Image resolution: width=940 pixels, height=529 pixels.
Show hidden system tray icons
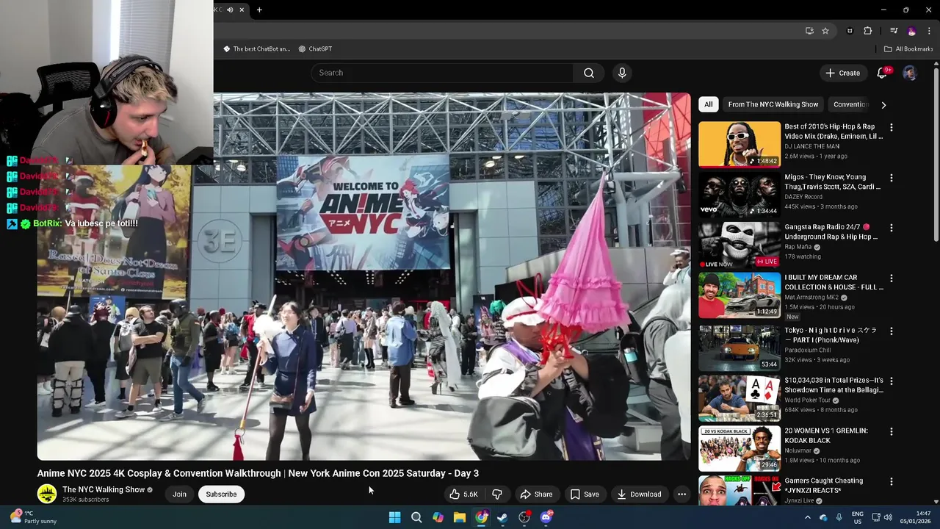point(807,517)
